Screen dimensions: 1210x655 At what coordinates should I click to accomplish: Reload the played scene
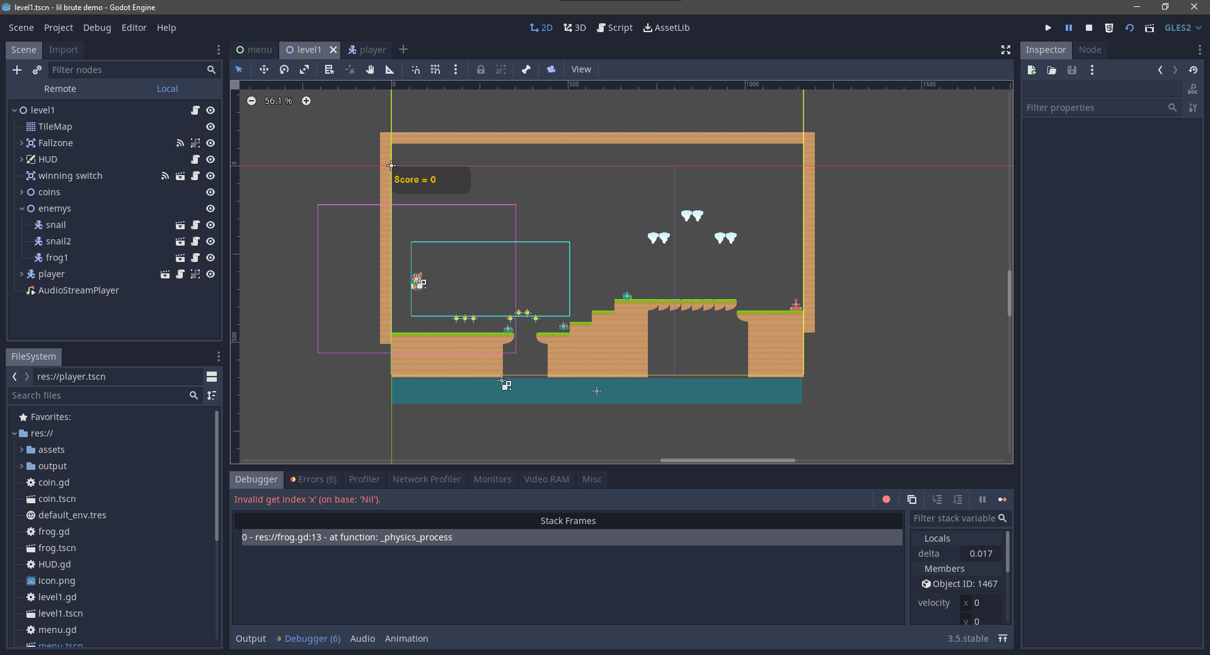[x=1129, y=28]
